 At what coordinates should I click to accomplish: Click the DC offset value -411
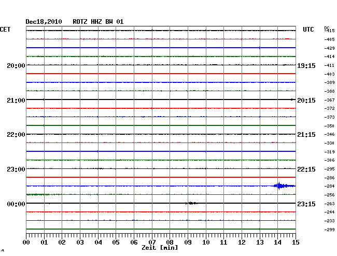coord(329,65)
